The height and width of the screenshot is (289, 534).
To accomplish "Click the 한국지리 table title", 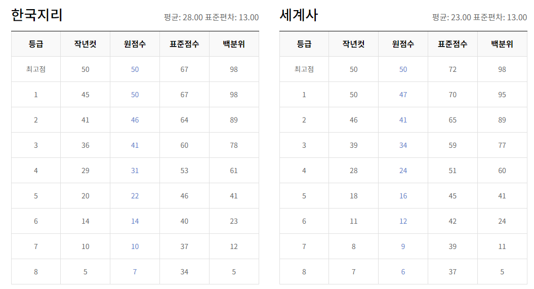I will coord(37,15).
